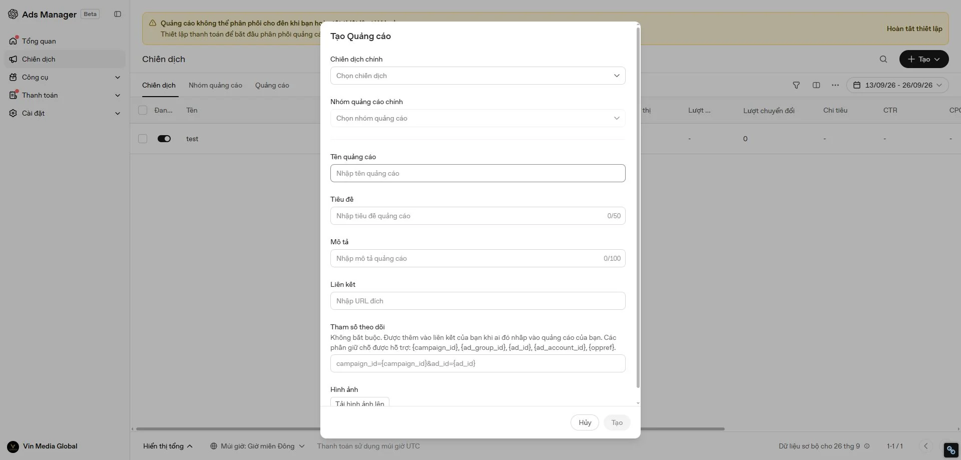Click the Thanh toán billing icon

point(13,95)
